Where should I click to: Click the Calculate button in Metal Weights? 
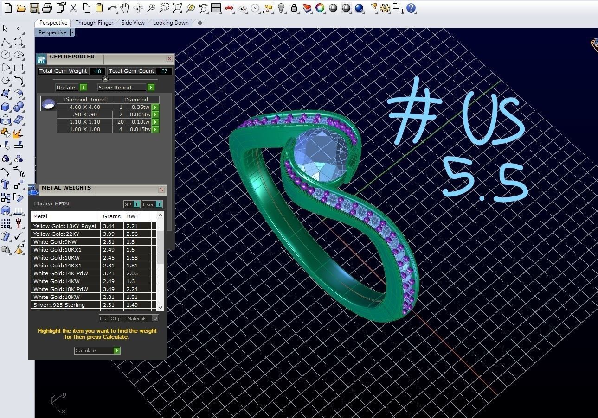click(97, 350)
